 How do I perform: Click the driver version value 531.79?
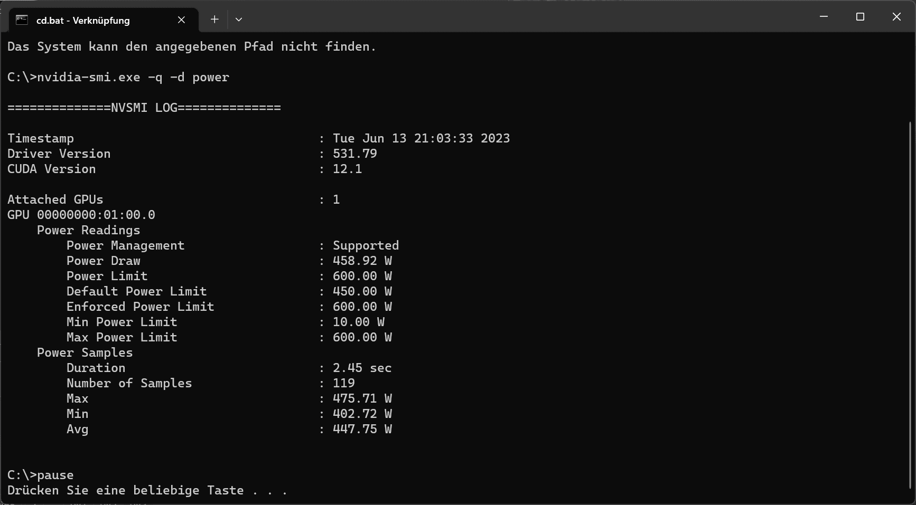[355, 154]
